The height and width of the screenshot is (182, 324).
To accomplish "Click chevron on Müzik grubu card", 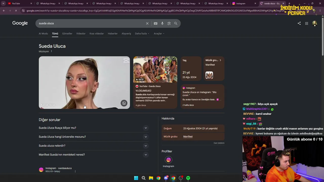I will click(220, 60).
